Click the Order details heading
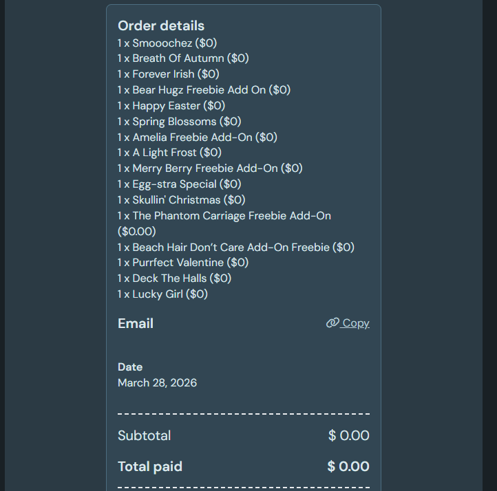 (x=161, y=26)
